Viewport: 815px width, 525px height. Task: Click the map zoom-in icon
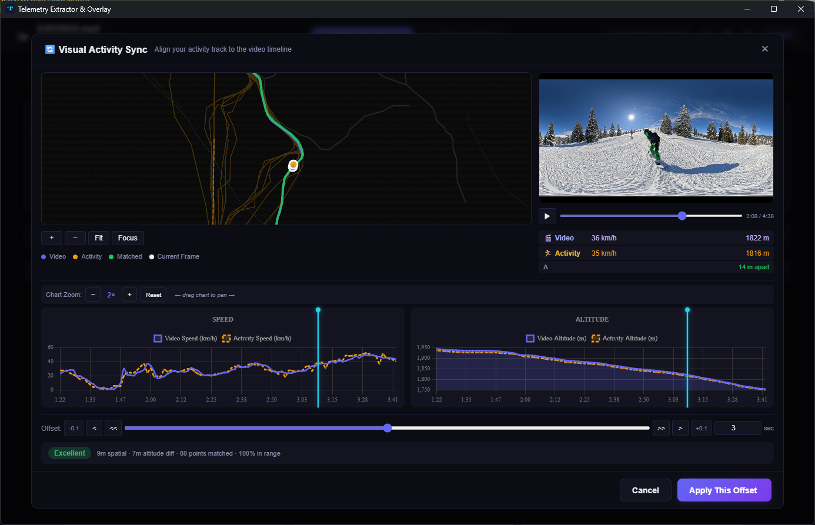tap(51, 238)
